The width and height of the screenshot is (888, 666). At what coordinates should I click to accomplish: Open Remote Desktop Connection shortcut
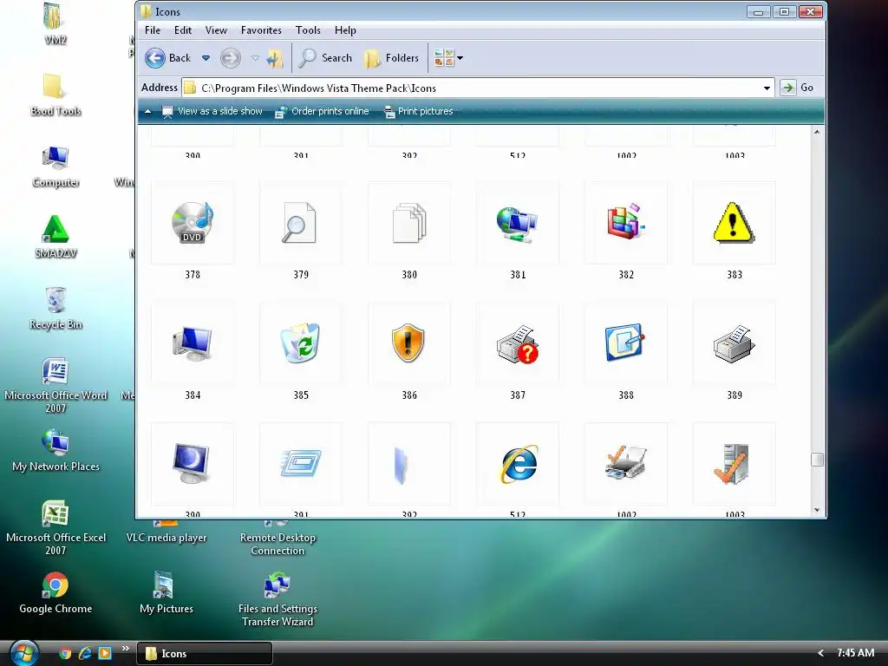pyautogui.click(x=277, y=538)
